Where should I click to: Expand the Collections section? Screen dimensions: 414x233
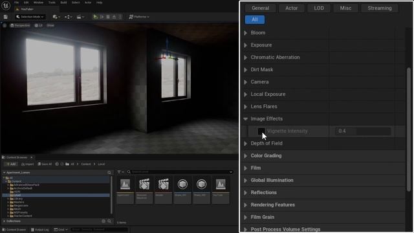(5, 221)
